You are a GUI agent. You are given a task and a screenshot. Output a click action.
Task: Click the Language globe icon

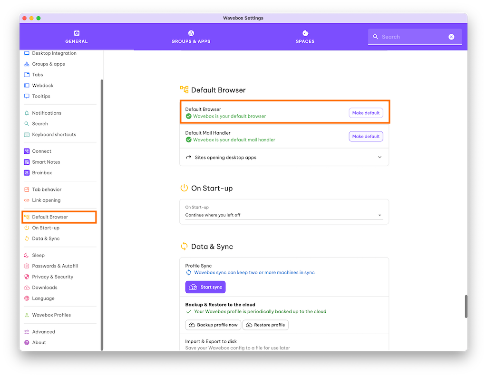pos(27,298)
